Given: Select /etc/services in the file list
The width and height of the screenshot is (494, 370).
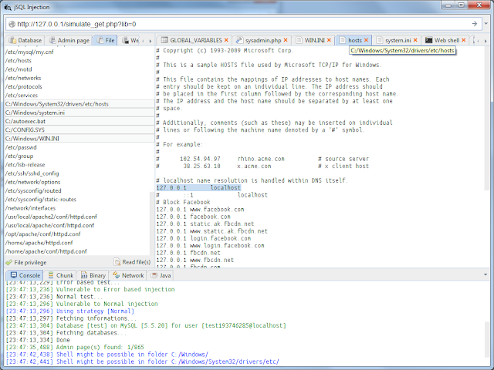Looking at the screenshot, I should click(x=77, y=95).
